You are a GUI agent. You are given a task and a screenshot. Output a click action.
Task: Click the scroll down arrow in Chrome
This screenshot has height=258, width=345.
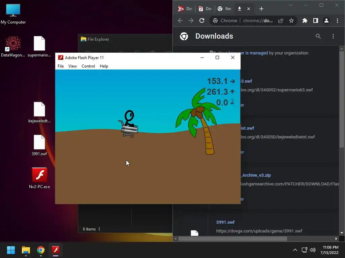[x=342, y=233]
